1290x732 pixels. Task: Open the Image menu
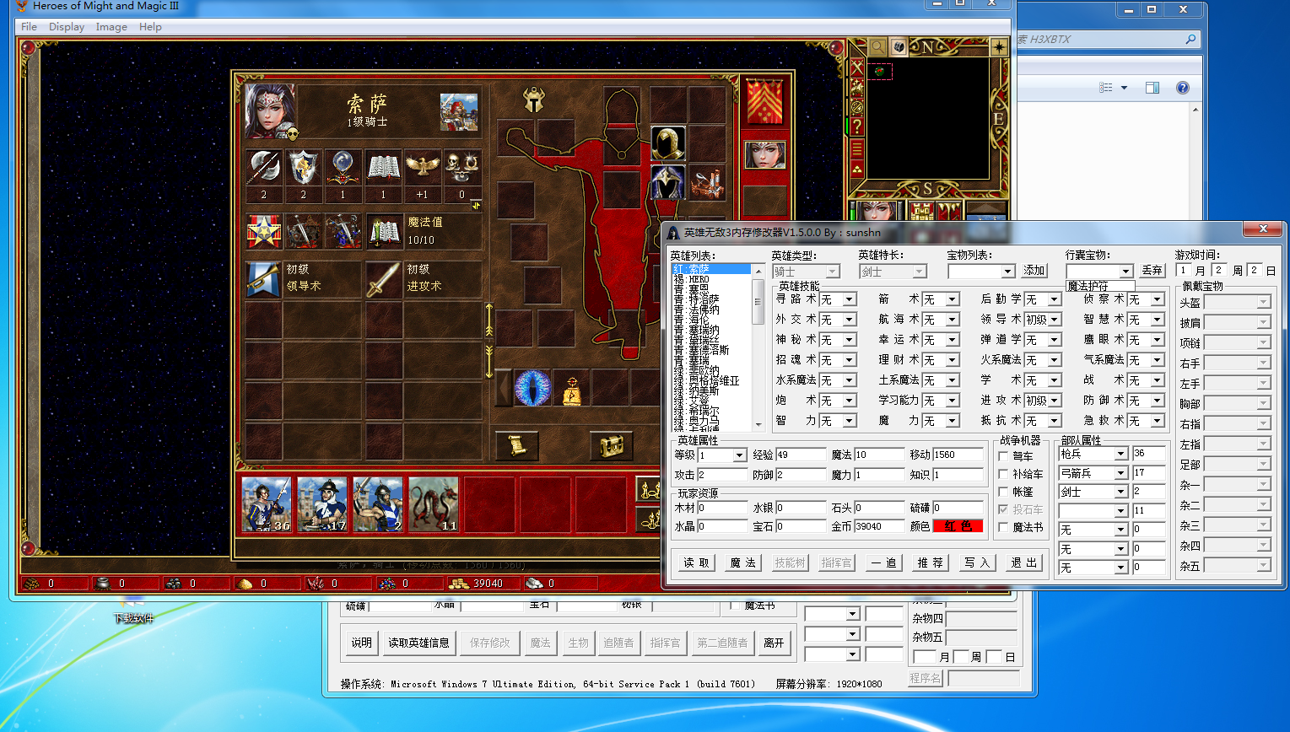111,27
